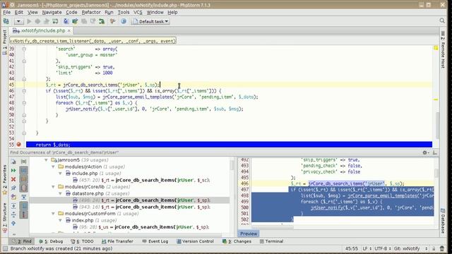Click the export results icon in Find panel
The image size is (452, 254).
(x=13, y=197)
